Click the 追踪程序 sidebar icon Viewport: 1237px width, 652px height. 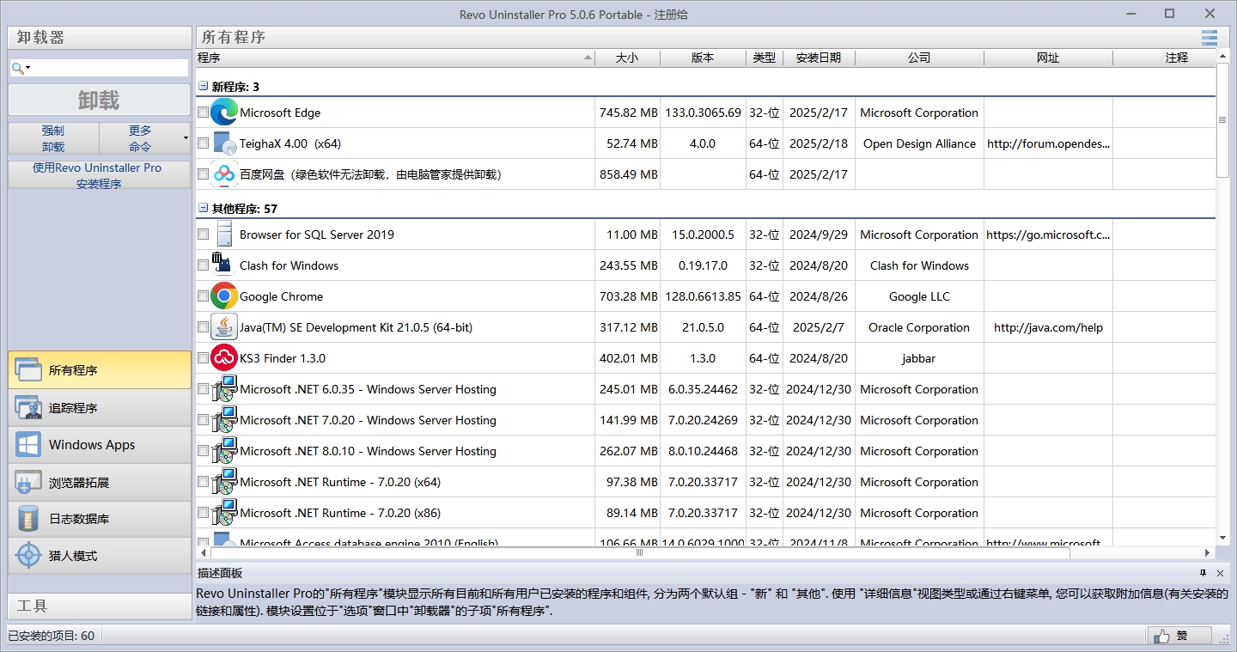28,408
